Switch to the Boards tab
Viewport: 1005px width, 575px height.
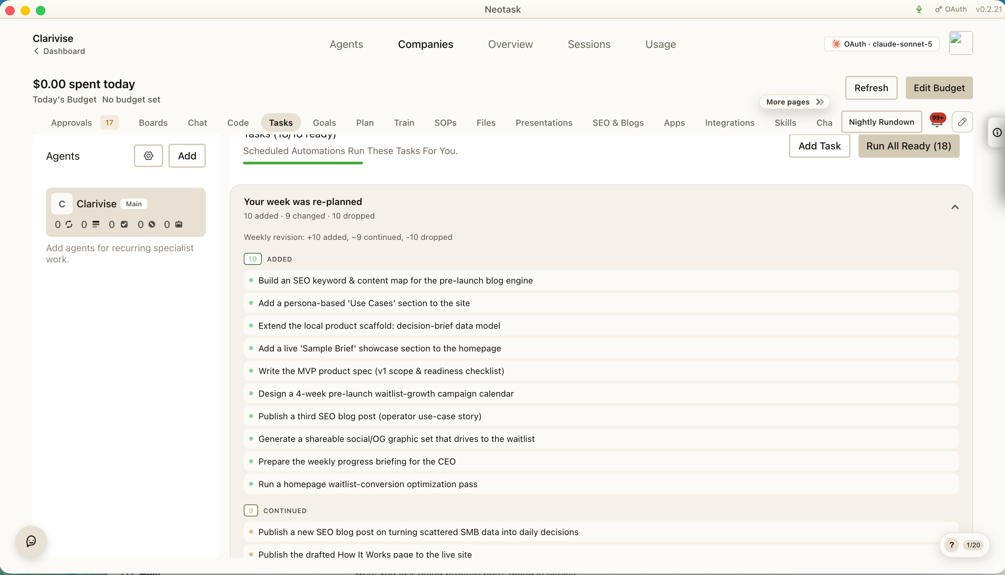click(x=153, y=123)
